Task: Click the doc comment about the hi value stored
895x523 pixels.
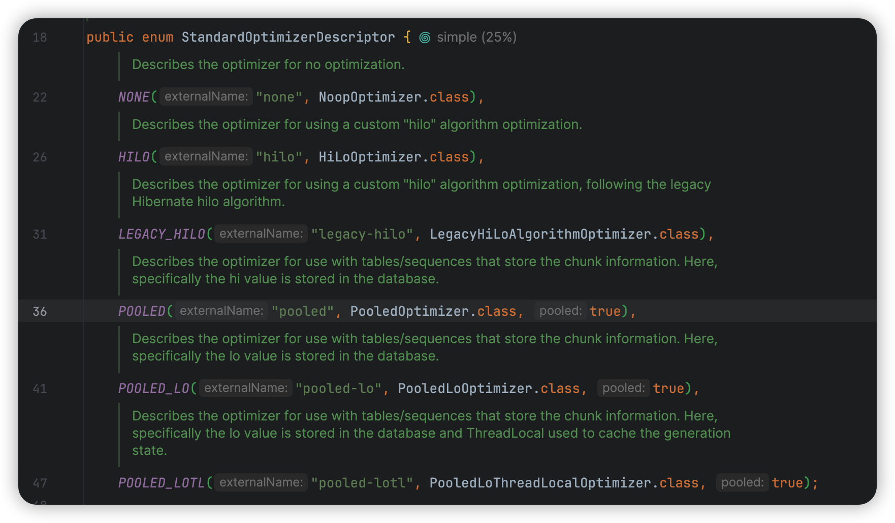Action: [425, 270]
